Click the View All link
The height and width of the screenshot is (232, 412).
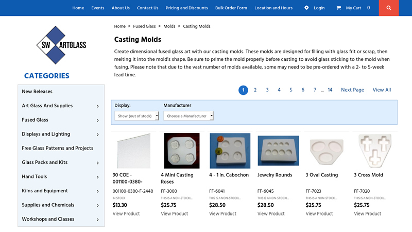pos(382,90)
